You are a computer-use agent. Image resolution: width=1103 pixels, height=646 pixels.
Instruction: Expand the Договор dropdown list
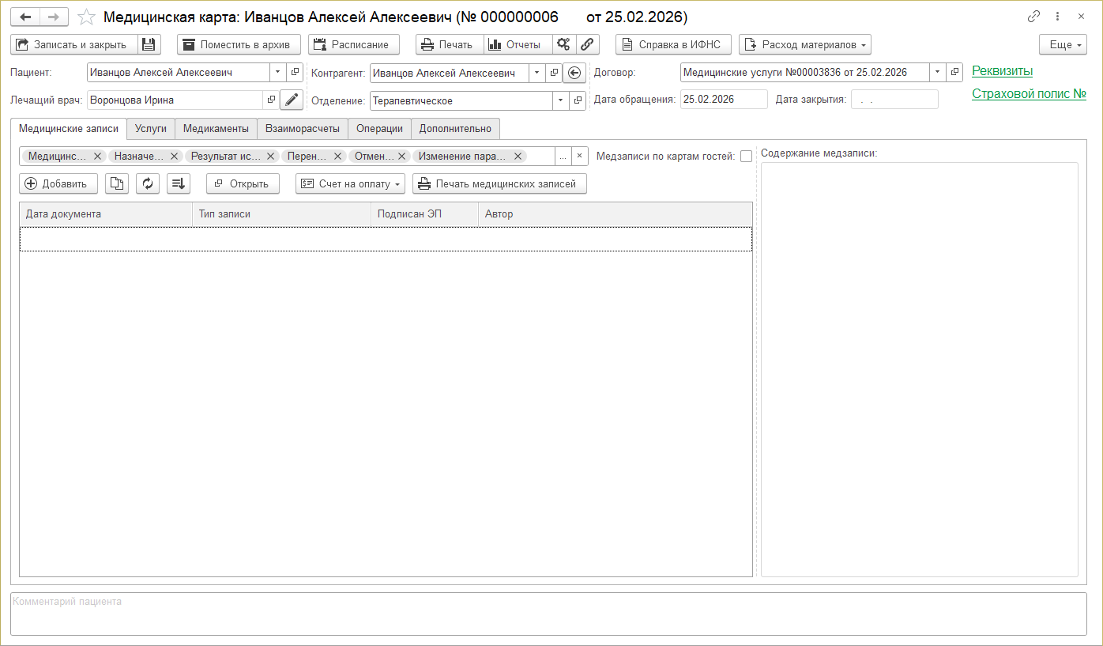click(x=938, y=73)
